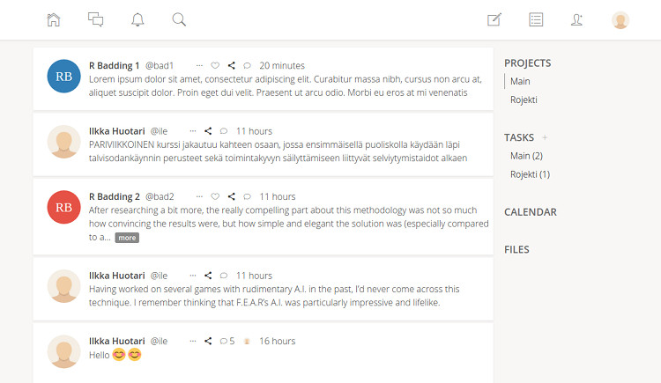Open Main (2) under Tasks
This screenshot has height=383, width=661.
point(526,156)
